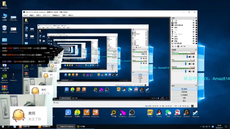
Task: Mute the 麦克风/Aux channel speaker icon
Action: coord(190,57)
